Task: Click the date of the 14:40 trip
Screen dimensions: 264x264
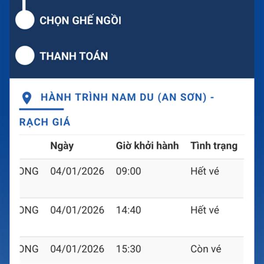Action: point(77,210)
